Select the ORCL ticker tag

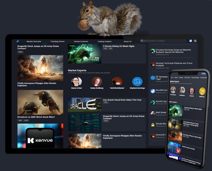[106, 102]
